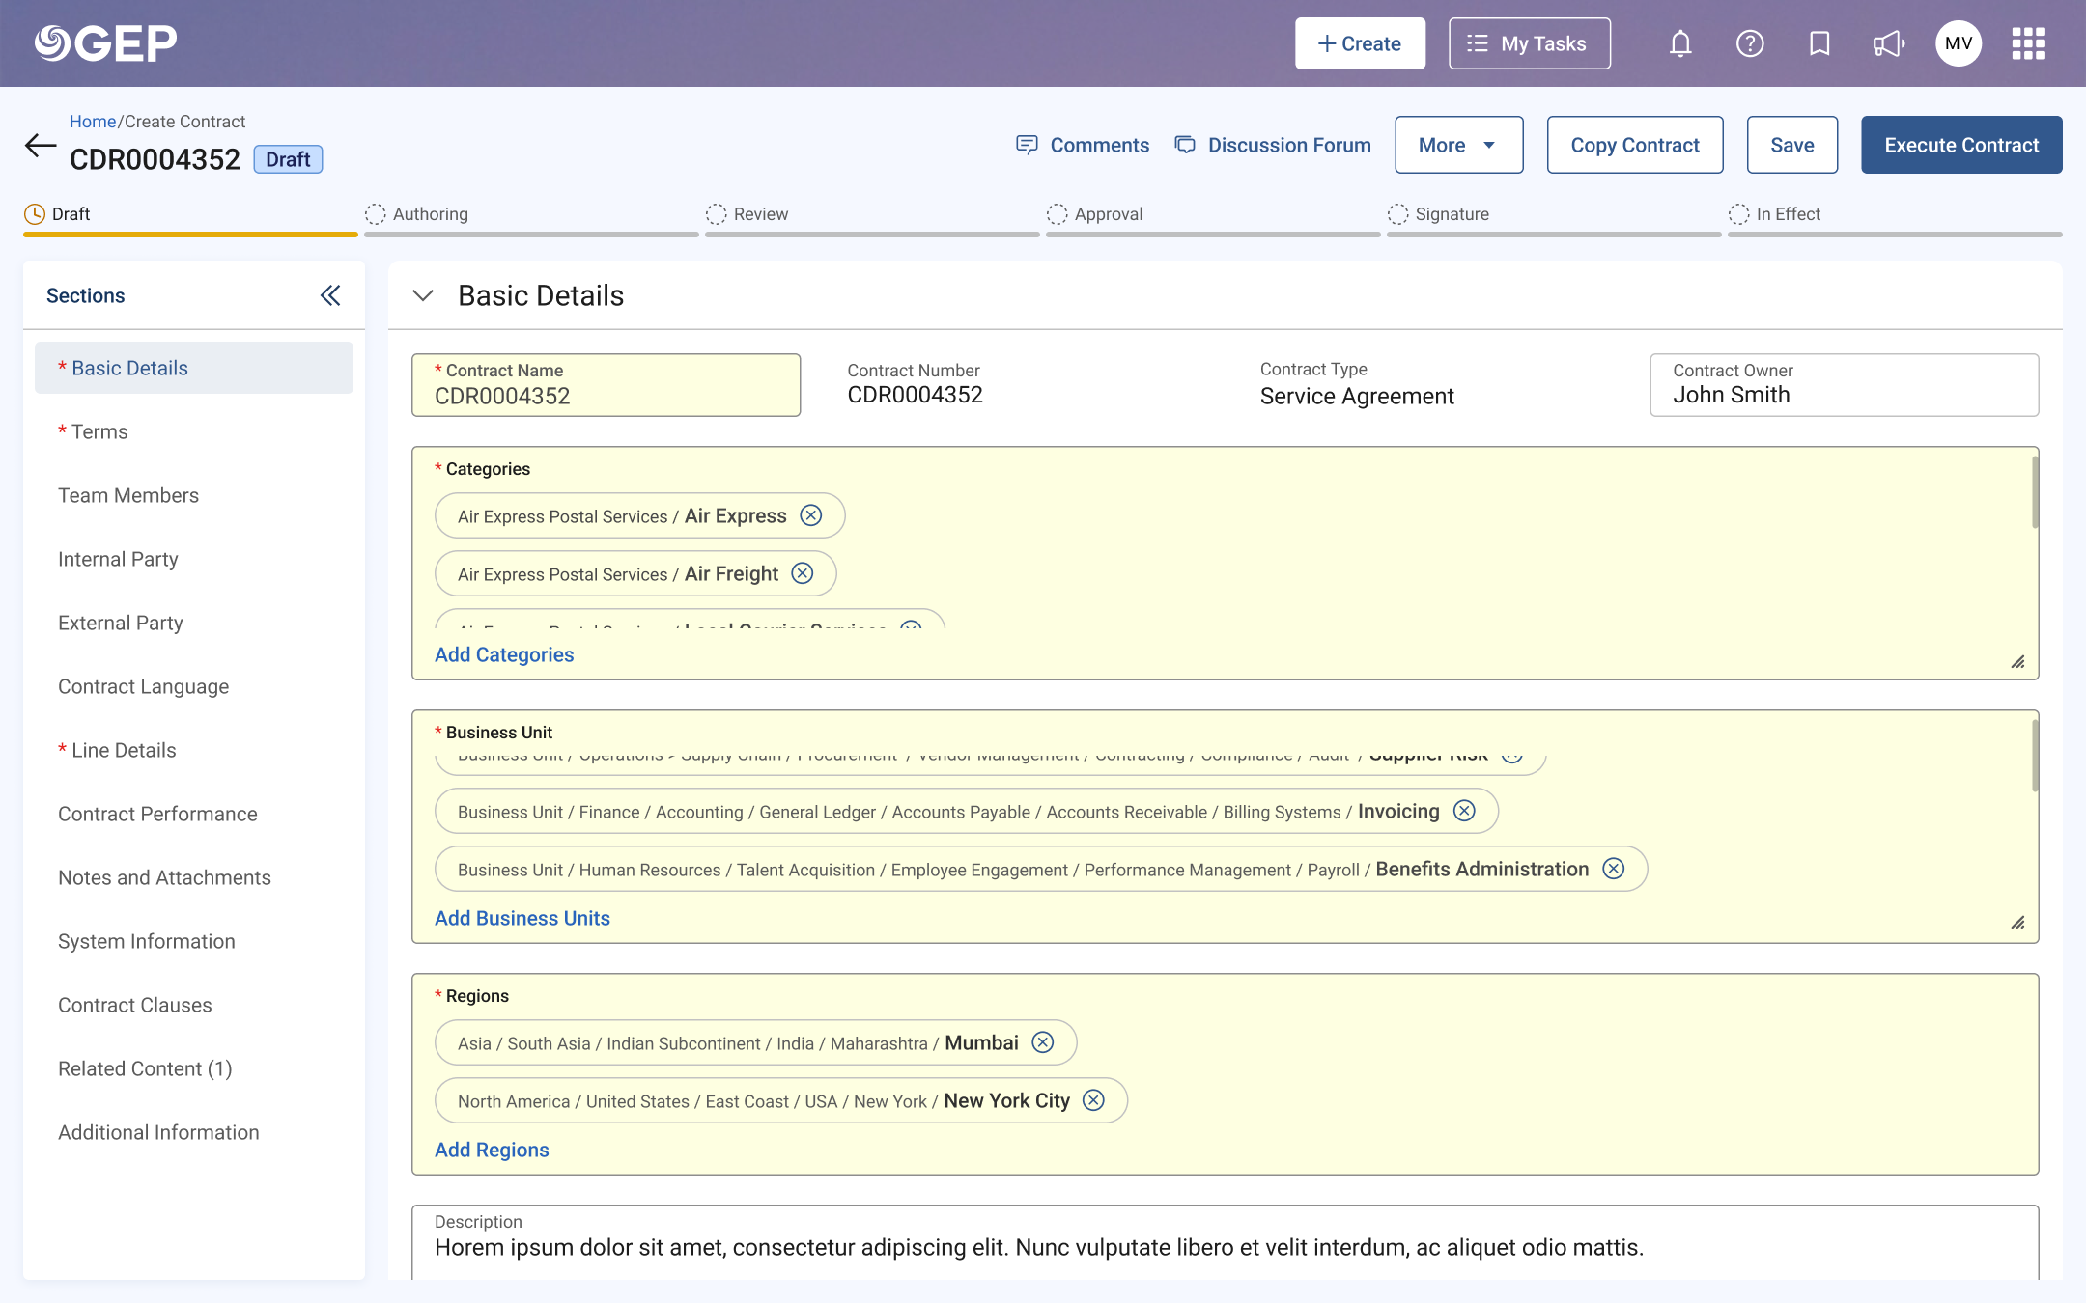Image resolution: width=2087 pixels, height=1303 pixels.
Task: Click the Draft stage clock icon
Action: point(35,214)
